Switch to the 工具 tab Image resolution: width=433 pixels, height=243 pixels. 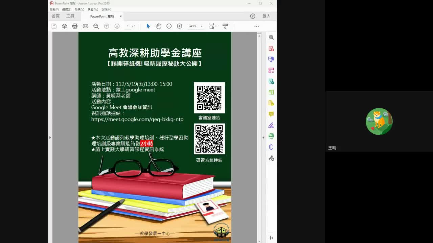click(70, 16)
